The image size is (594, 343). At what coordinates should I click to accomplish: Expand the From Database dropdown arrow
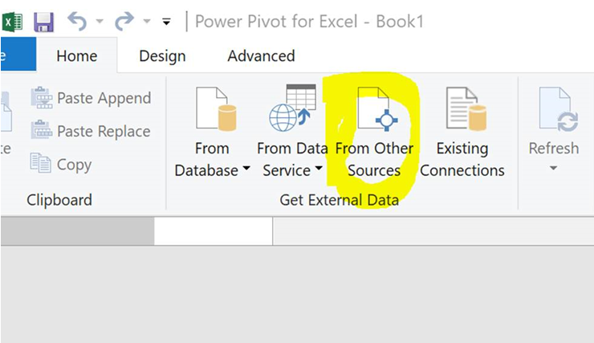(246, 168)
